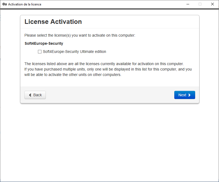The height and width of the screenshot is (182, 219).
Task: Select the 'Soft4Europe-Security Ultimate edition' label text
Action: point(75,52)
